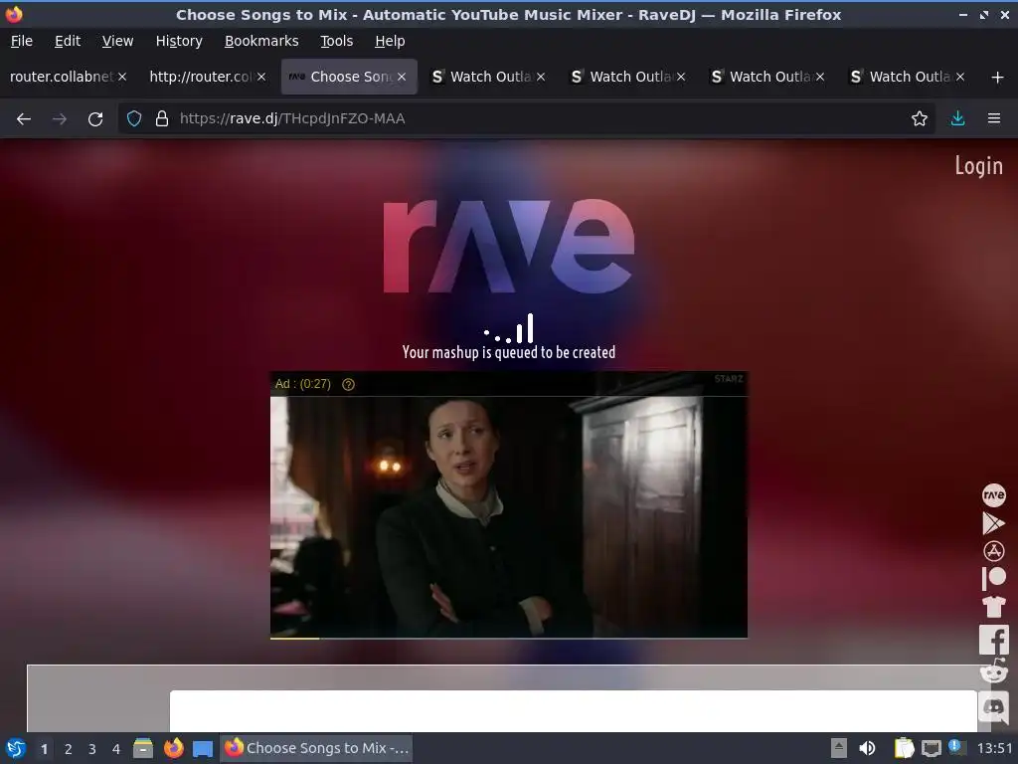Open the volume control tray icon
This screenshot has height=764, width=1018.
(x=867, y=748)
